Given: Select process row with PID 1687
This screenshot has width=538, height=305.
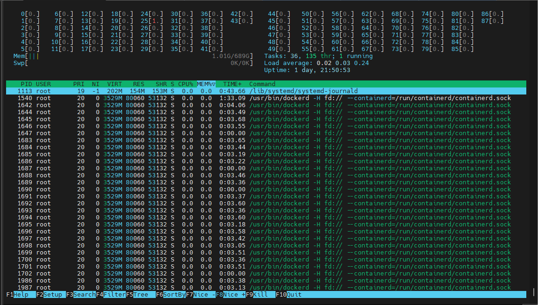Looking at the screenshot, I should 266,168.
